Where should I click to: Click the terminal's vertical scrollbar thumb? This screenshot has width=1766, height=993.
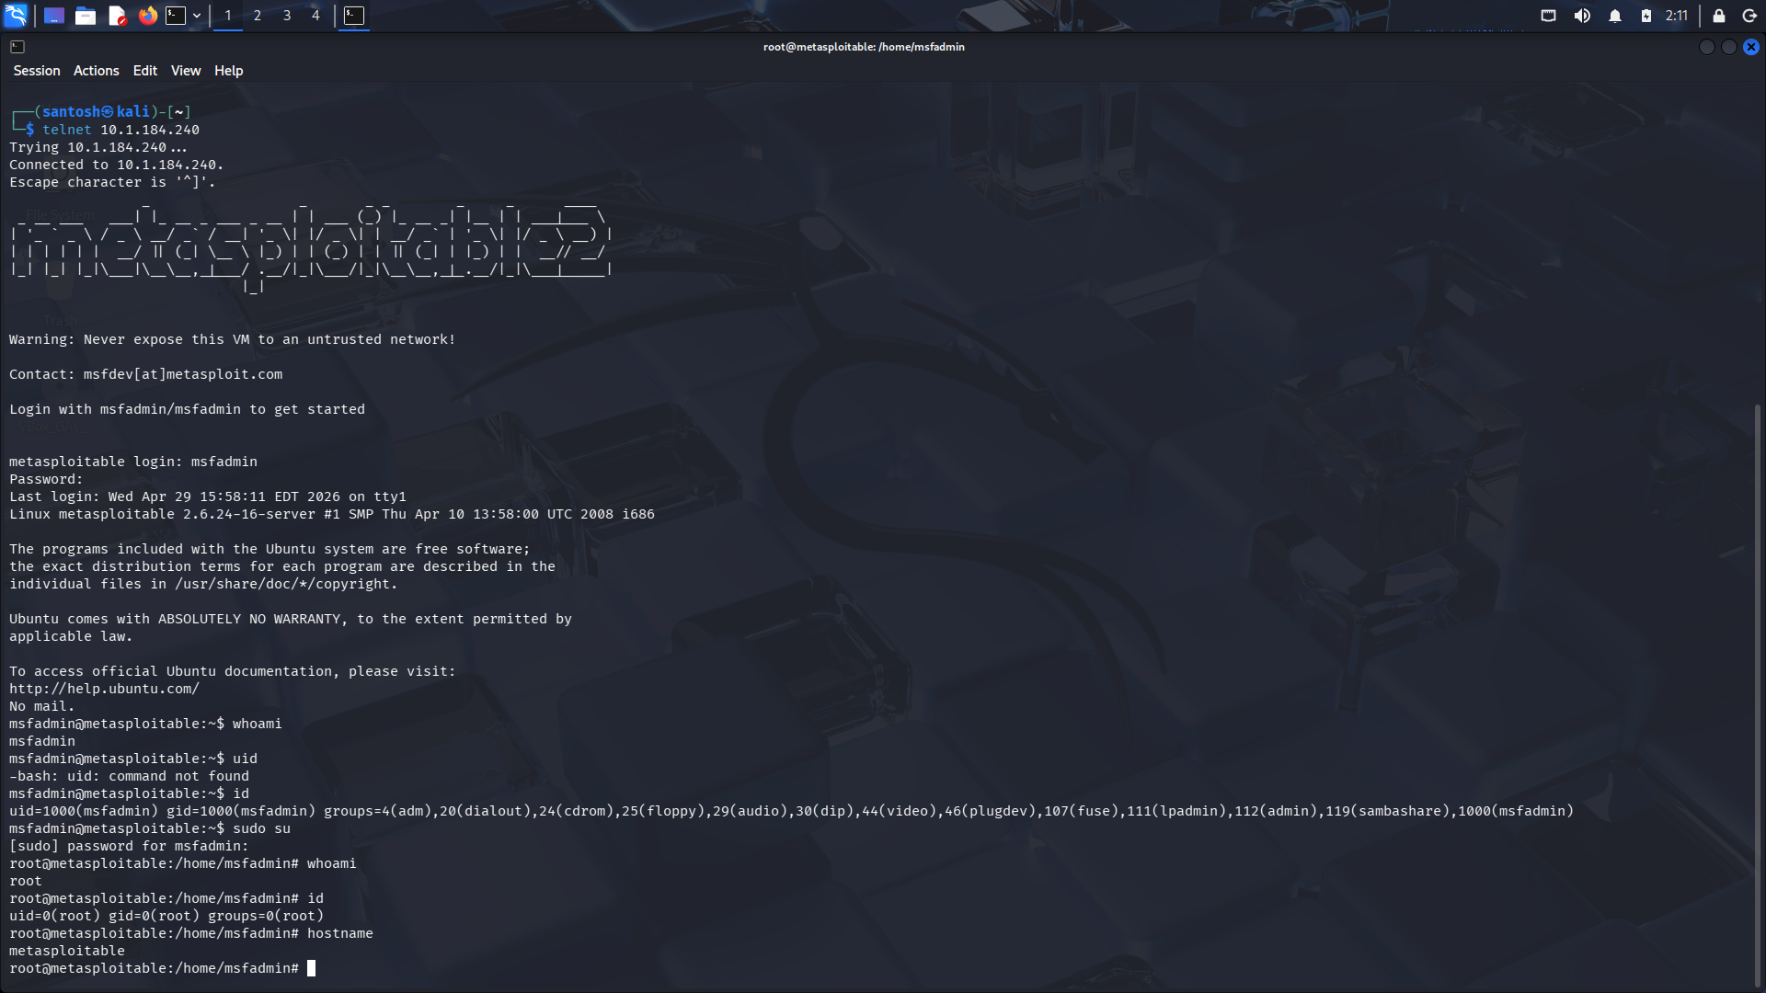1758,694
